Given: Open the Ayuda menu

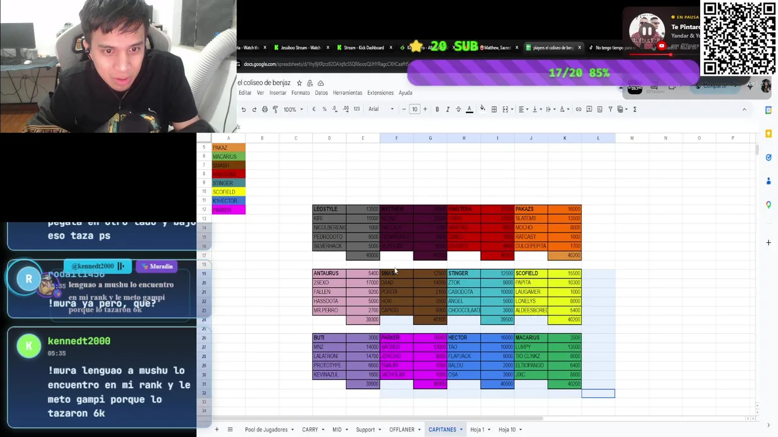Looking at the screenshot, I should coord(405,93).
